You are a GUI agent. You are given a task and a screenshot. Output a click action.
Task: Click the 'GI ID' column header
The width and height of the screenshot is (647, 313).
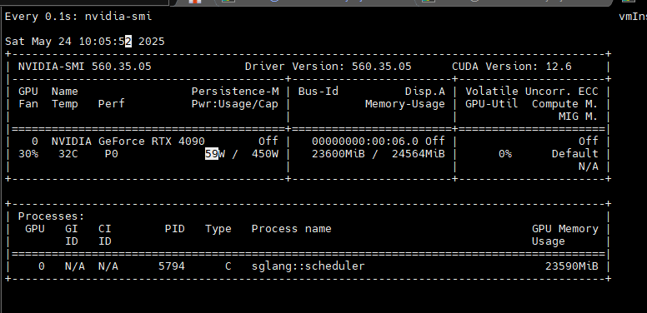point(72,235)
